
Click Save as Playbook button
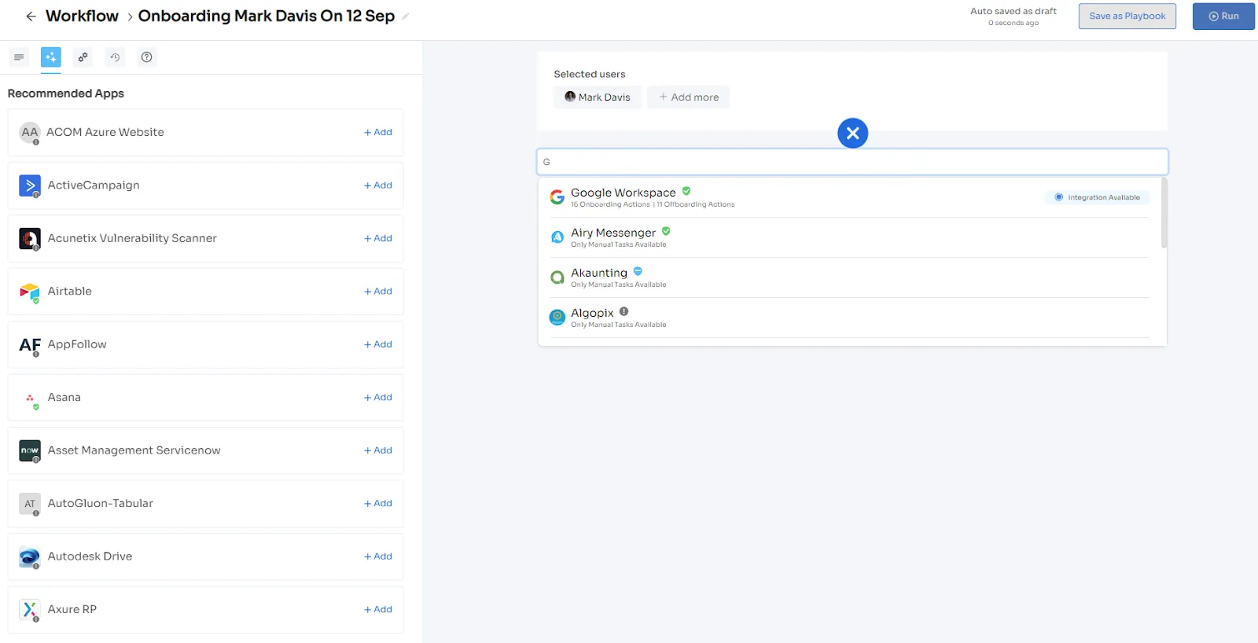pos(1127,16)
